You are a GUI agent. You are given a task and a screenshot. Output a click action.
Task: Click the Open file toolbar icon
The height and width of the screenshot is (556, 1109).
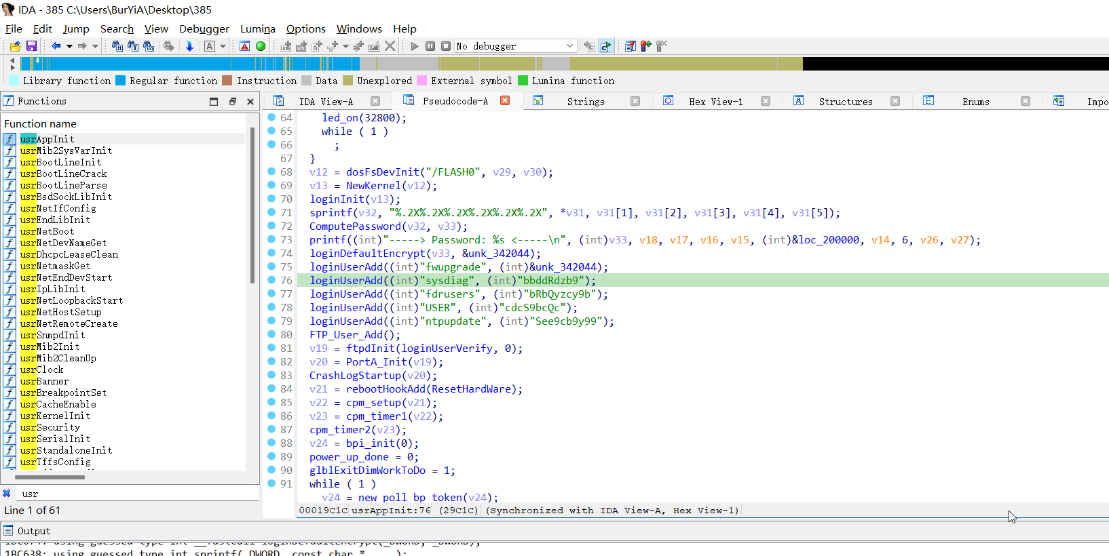click(x=15, y=46)
